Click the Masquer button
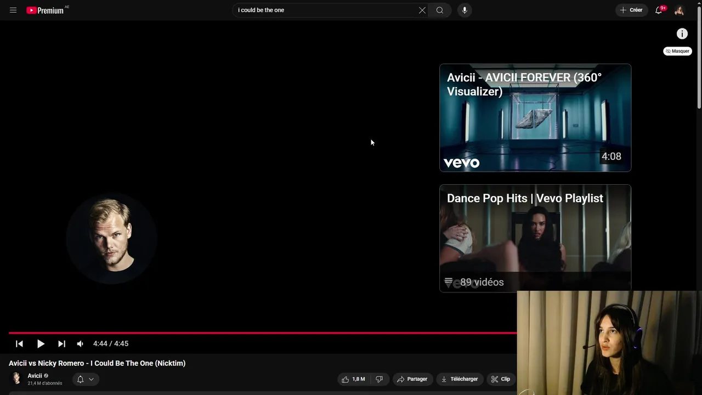702x395 pixels. point(677,51)
